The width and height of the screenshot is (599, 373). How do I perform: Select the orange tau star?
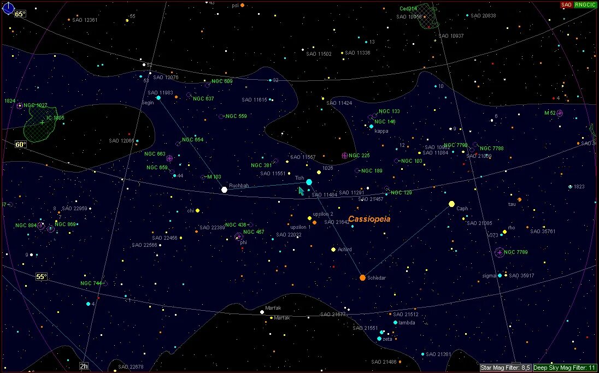click(x=520, y=199)
